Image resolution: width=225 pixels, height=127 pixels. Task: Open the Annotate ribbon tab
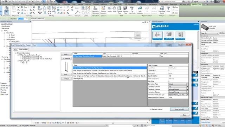[38, 4]
